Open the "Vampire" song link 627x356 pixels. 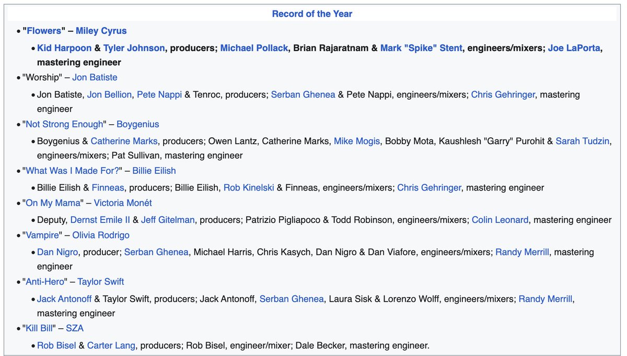(x=43, y=235)
